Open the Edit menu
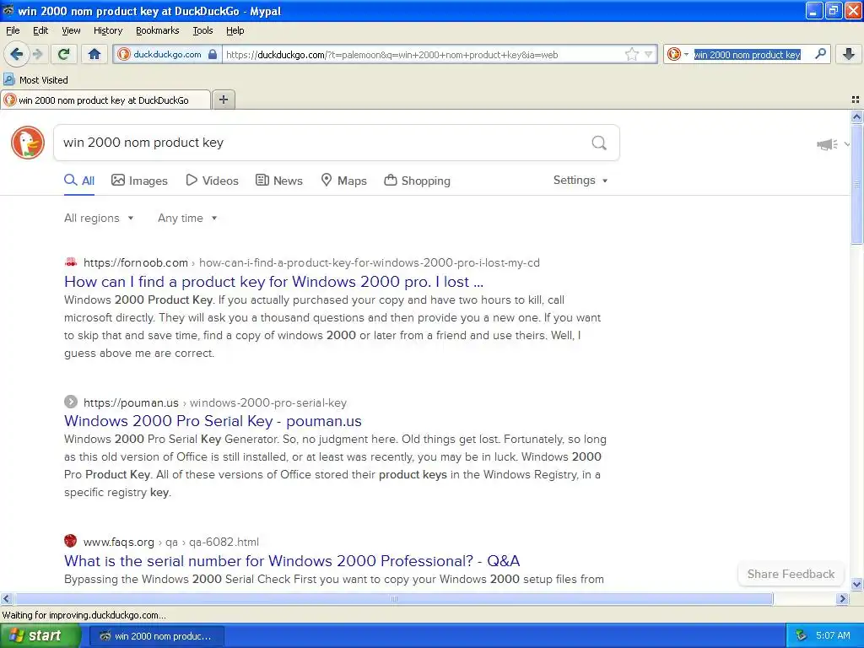 (40, 30)
